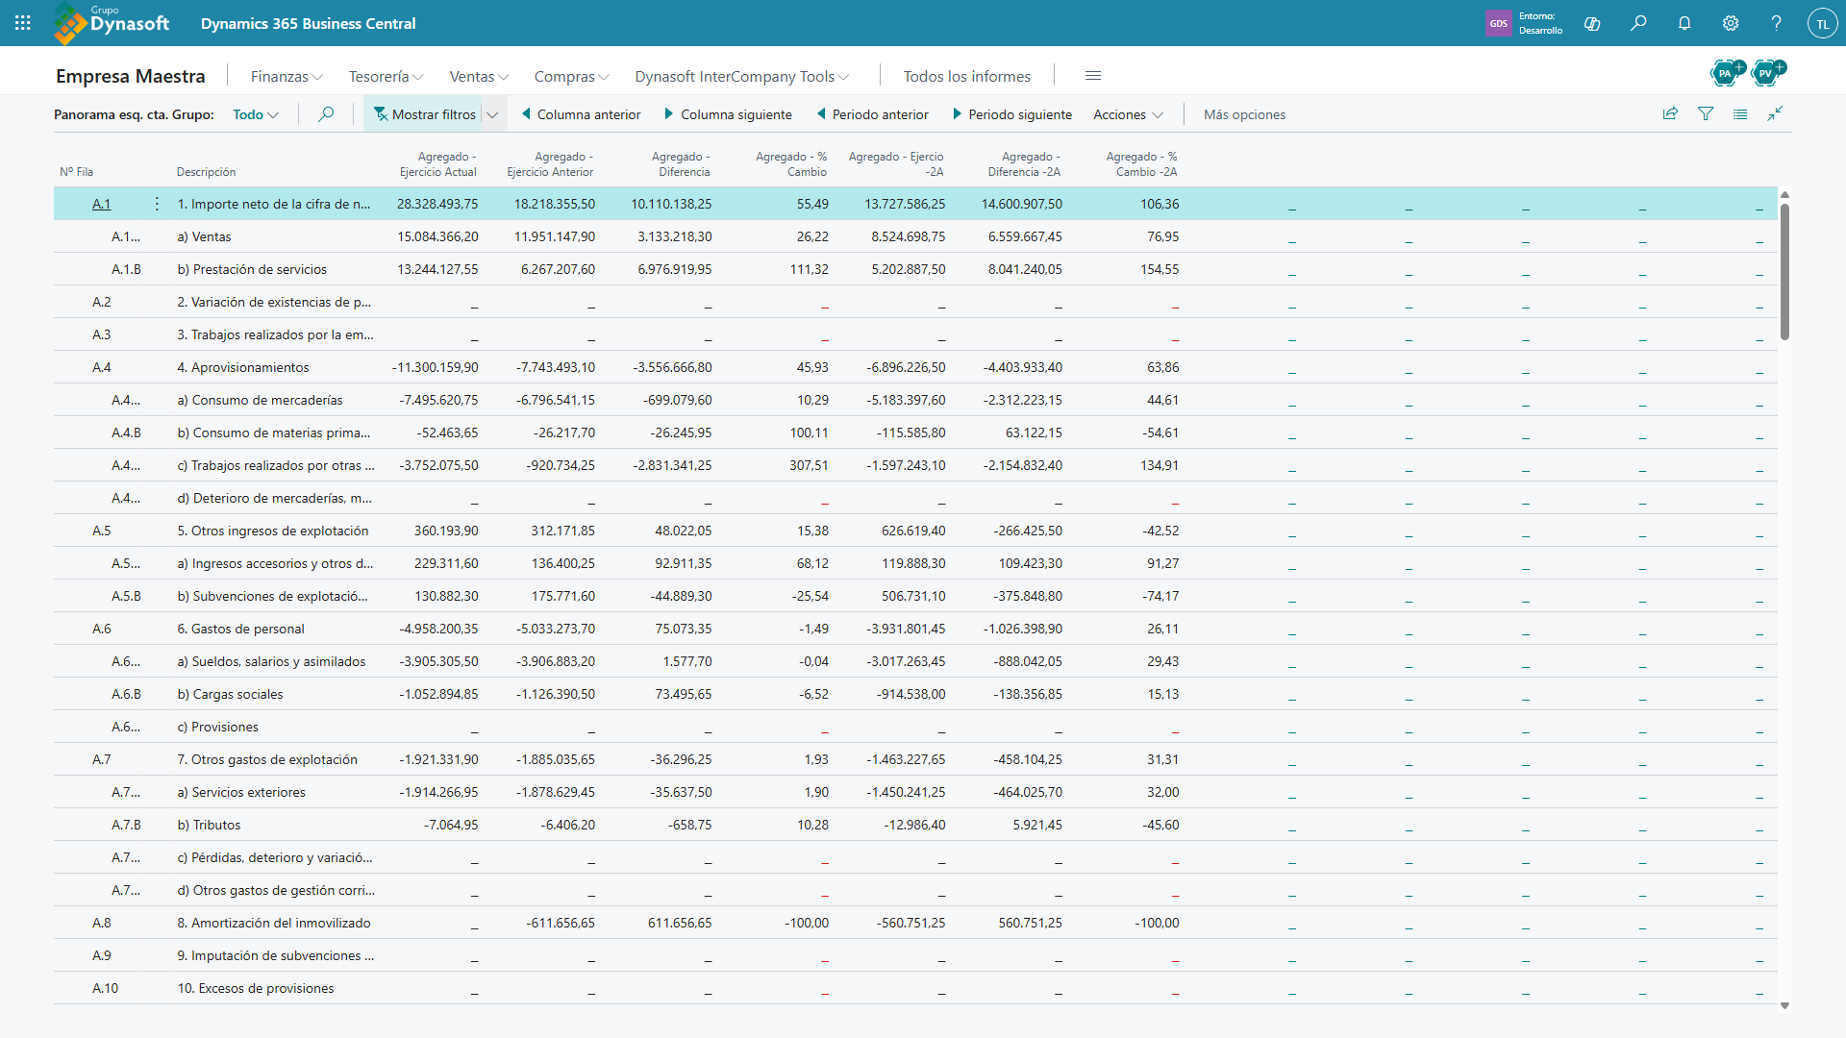Select row 'b) Tributos'
This screenshot has height=1038, width=1846.
click(915, 825)
